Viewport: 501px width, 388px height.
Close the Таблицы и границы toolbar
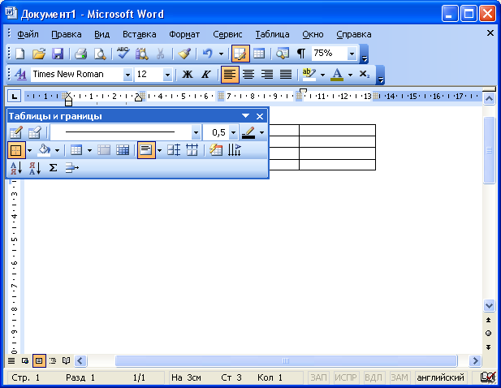click(x=260, y=117)
